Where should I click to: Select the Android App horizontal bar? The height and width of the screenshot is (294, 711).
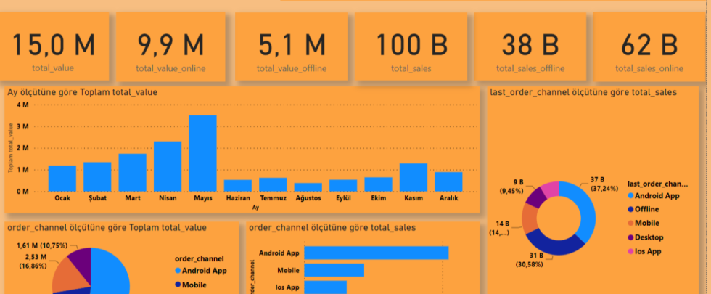(x=377, y=253)
